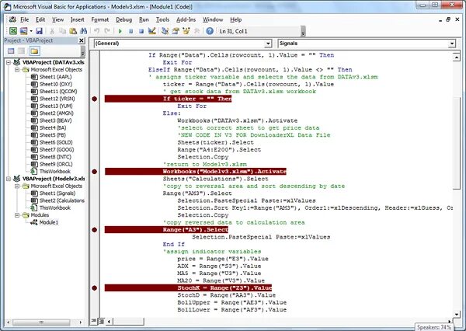Open the Format menu
The image size is (466, 331).
[100, 19]
